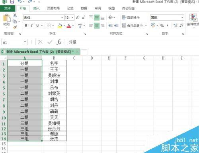Click the Decrease Font Size icon
The height and width of the screenshot is (153, 199).
84,18
